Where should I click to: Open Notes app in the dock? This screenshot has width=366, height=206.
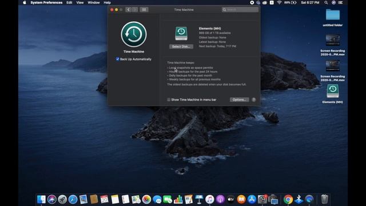click(115, 200)
